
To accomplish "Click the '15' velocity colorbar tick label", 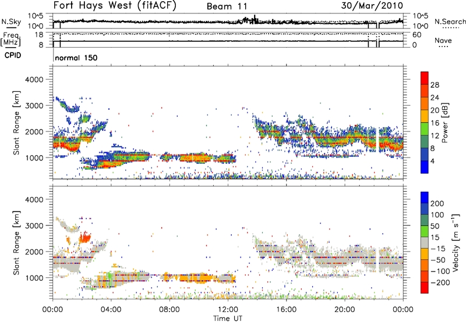I will [435, 238].
